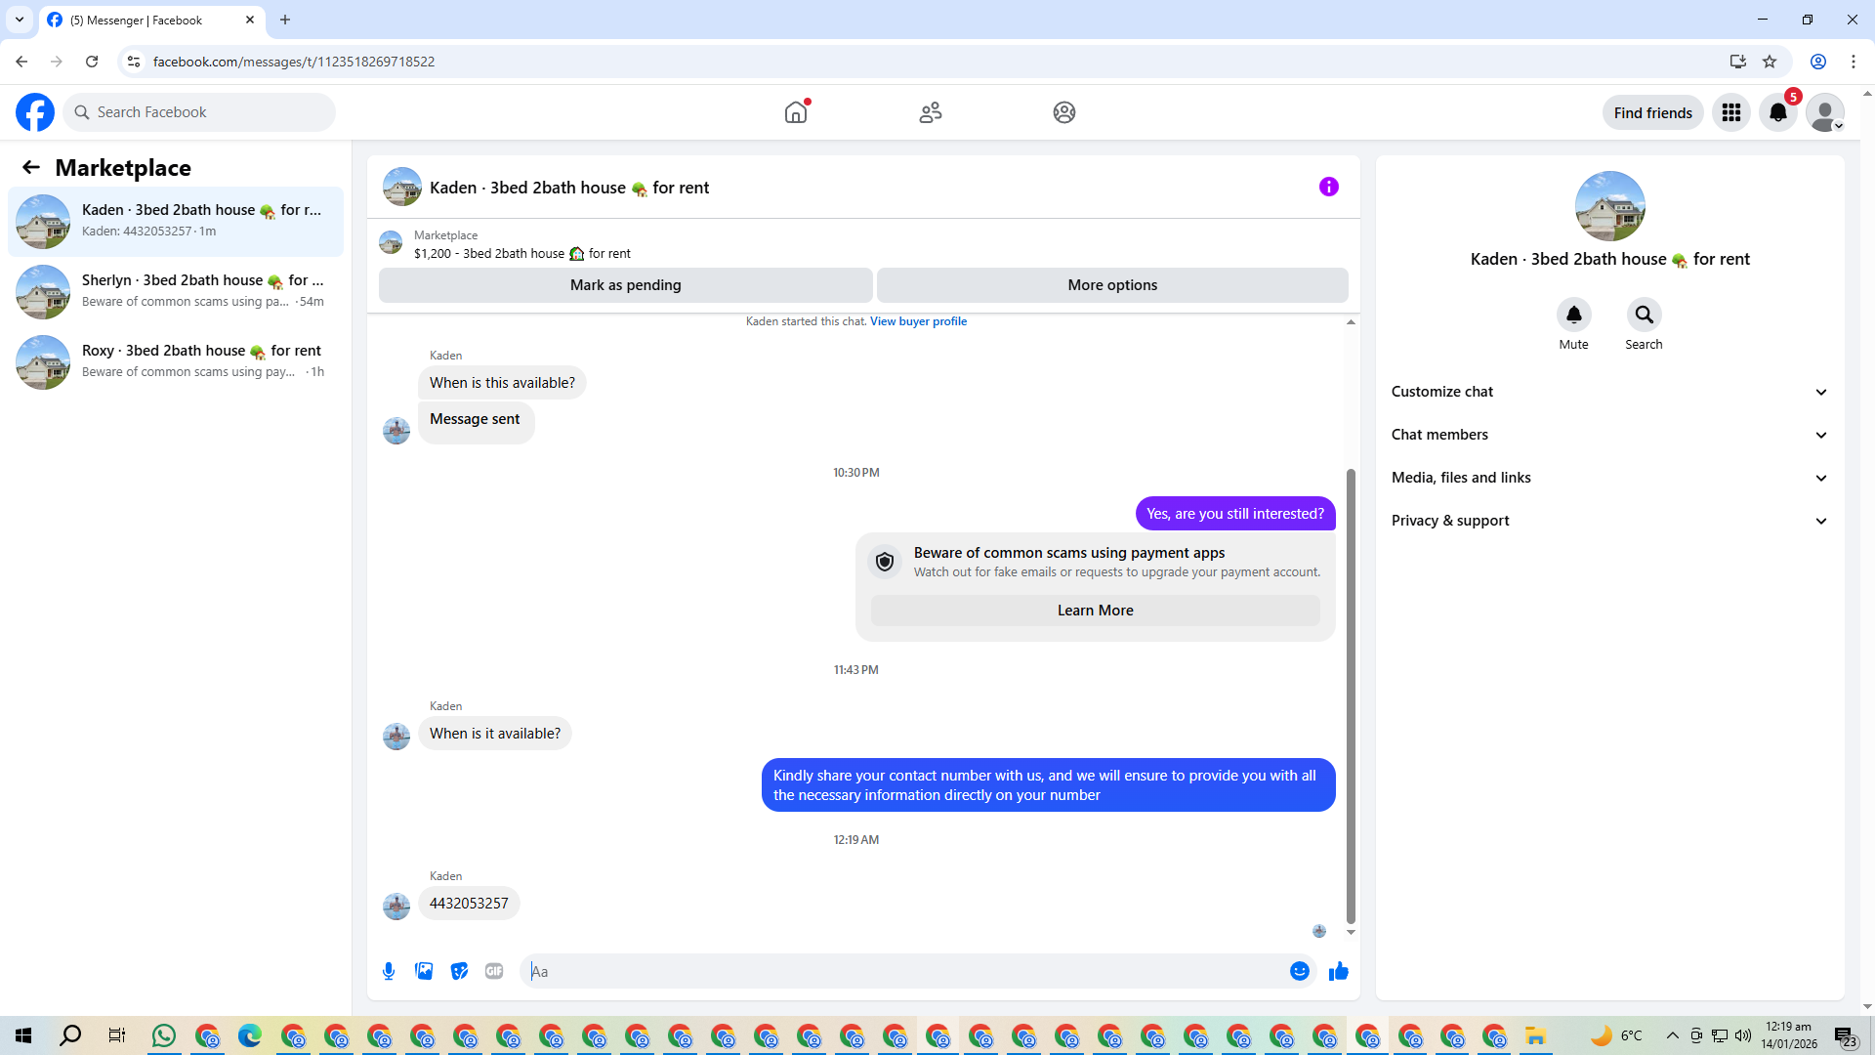Viewport: 1875px width, 1055px height.
Task: Attach a photo using the image icon
Action: 424,971
